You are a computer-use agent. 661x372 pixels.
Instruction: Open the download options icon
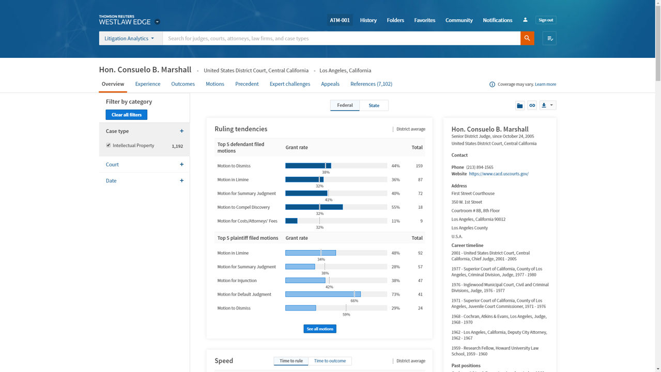pyautogui.click(x=547, y=105)
